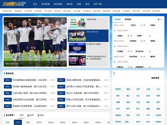167x125 pixels.
Task: Click the 新闻汇 badge beside 阿尔梅勒城vs维迪斯
Action: tap(8, 80)
